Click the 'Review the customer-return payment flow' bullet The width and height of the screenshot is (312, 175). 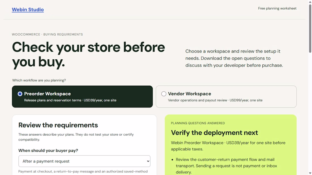[x=226, y=166]
